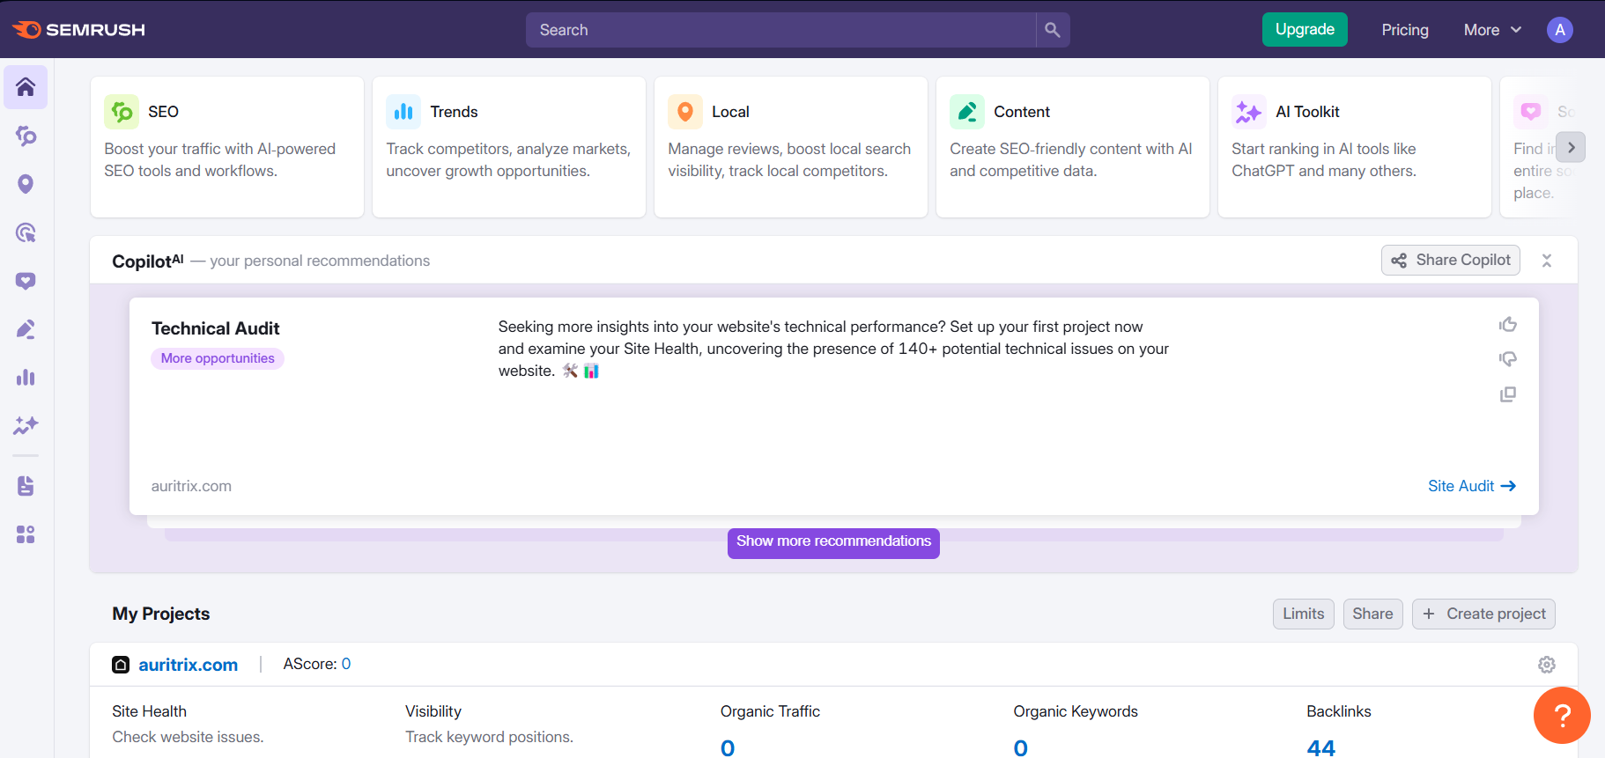Open the Trends toolkit card title
Screen dimensions: 1605x758
click(x=454, y=112)
